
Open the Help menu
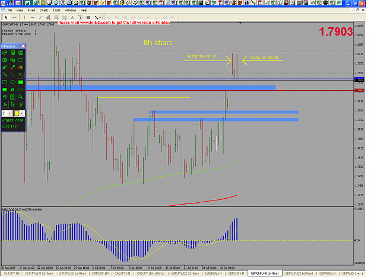(x=84, y=10)
